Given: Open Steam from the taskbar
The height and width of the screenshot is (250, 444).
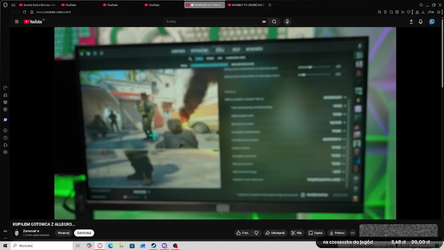Looking at the screenshot, I should coord(153,246).
